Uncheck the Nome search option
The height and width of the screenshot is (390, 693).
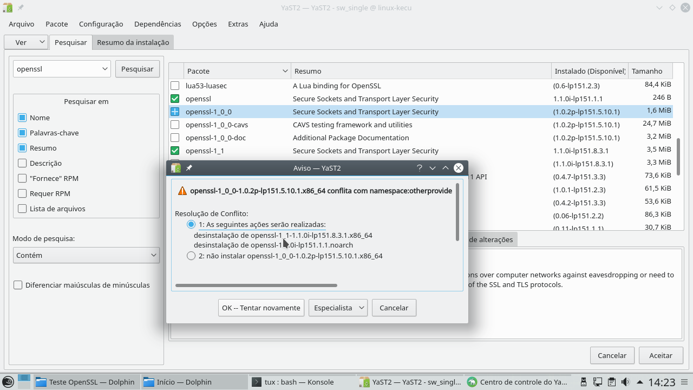[22, 118]
